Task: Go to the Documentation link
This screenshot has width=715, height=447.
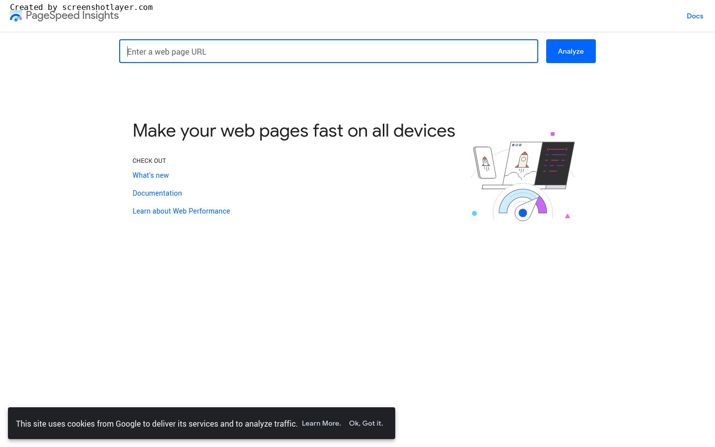Action: [x=157, y=193]
